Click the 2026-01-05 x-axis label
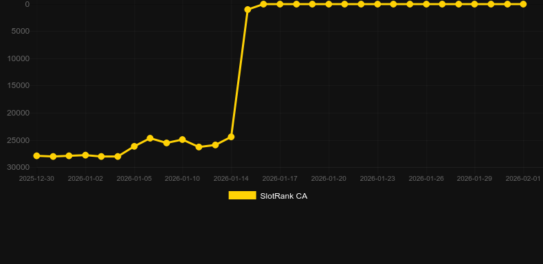Image resolution: width=543 pixels, height=264 pixels. 134,179
